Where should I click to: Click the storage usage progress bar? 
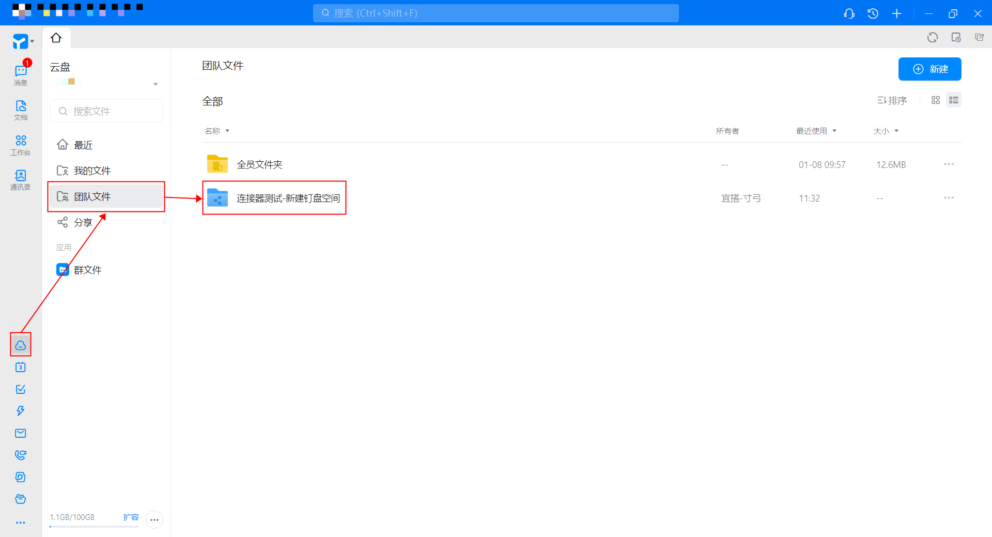tap(94, 527)
